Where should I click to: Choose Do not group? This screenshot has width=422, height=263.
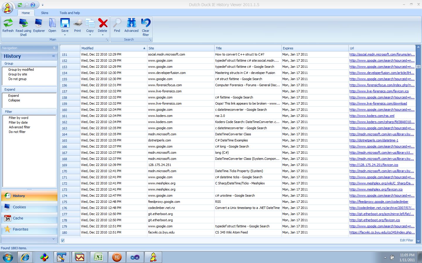tap(17, 79)
